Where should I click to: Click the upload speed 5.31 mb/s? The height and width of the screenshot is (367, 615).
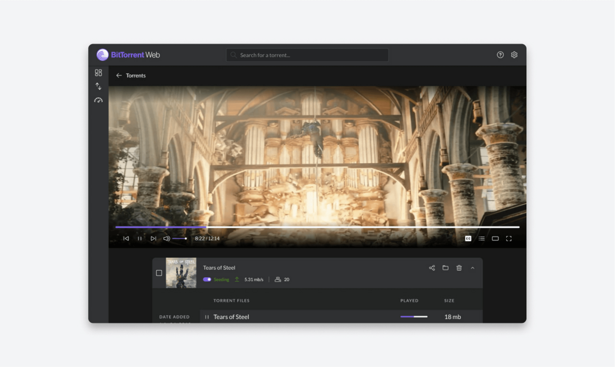[x=254, y=279]
